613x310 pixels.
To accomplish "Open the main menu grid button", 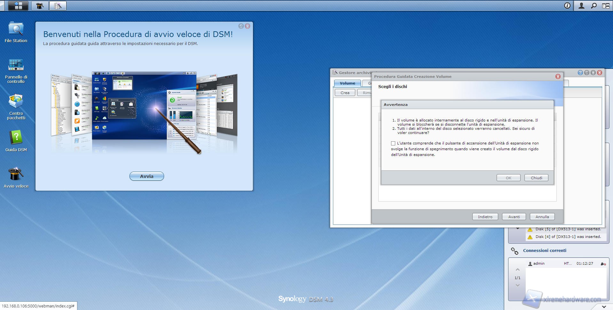I will [18, 6].
